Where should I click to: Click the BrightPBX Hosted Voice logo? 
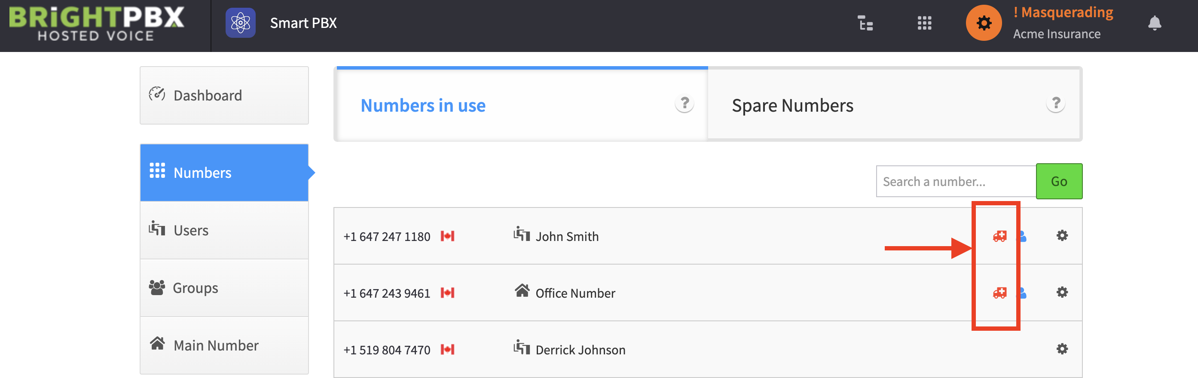tap(97, 23)
